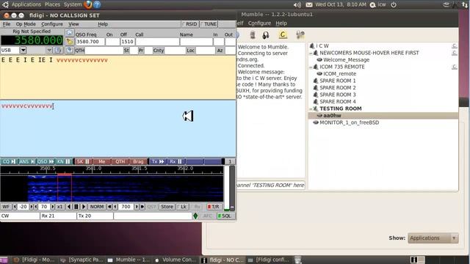Viewport: 470px width, 264px height.
Task: Open the Mumble Configure menu
Action: coord(259,23)
